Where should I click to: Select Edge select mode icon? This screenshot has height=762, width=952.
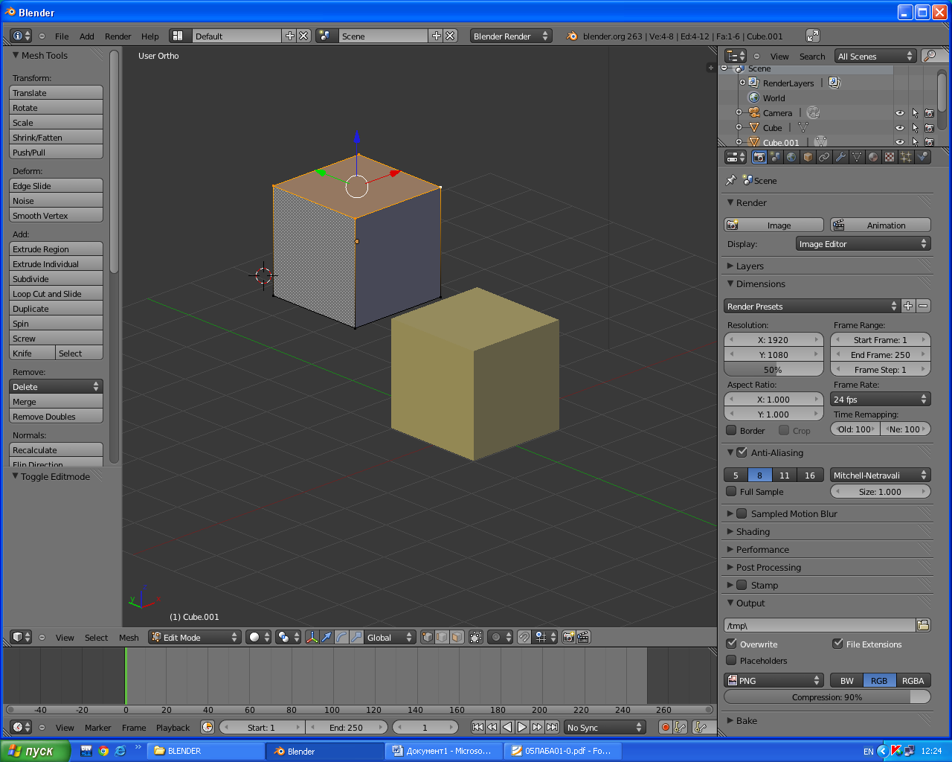443,637
